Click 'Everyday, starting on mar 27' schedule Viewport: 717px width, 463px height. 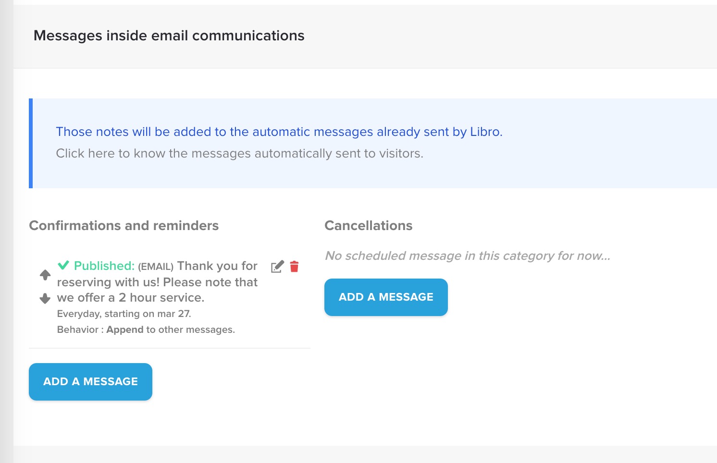pos(124,314)
